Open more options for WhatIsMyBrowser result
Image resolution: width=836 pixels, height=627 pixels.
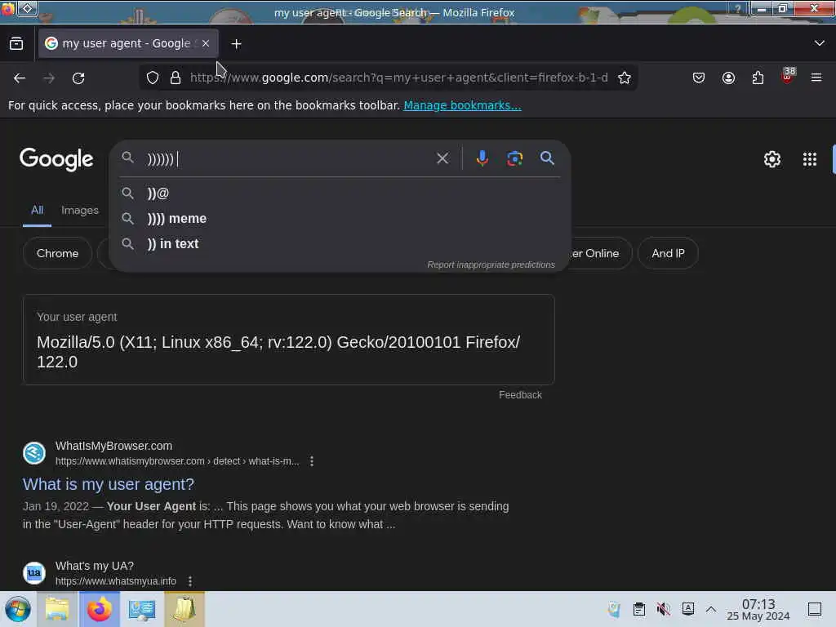click(311, 461)
